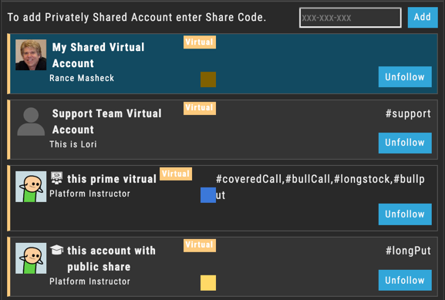
Task: Click Virtual badge on Support Team Virtual Account
Action: (200, 108)
